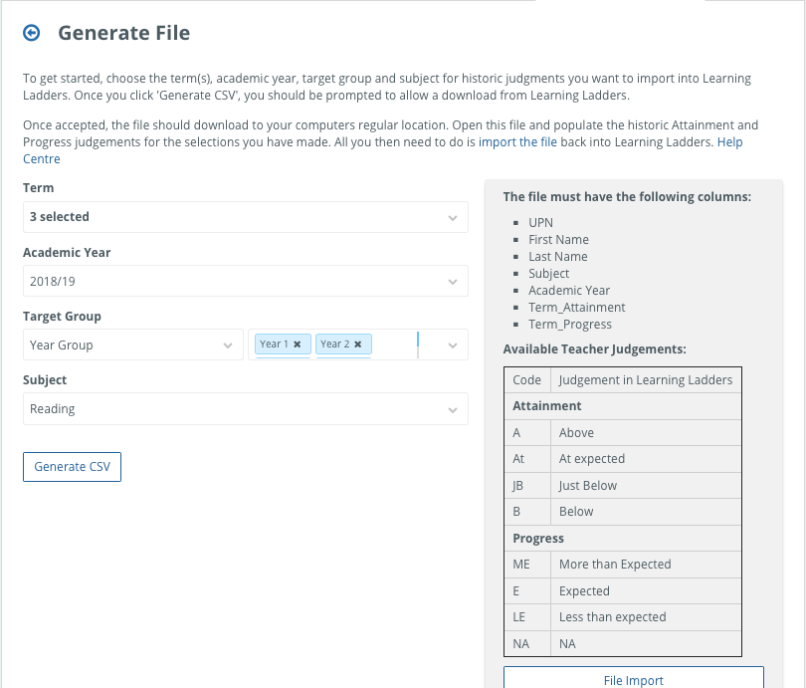Image resolution: width=806 pixels, height=688 pixels.
Task: Open the Term dropdown showing 3 selected
Action: pos(234,217)
